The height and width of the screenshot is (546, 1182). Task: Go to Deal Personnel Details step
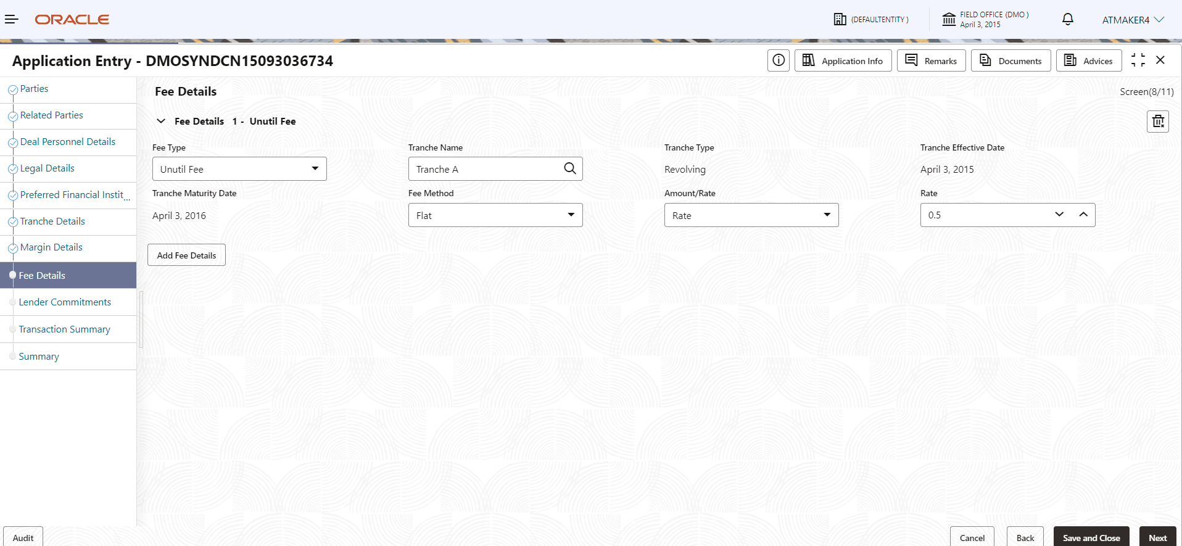pyautogui.click(x=68, y=142)
